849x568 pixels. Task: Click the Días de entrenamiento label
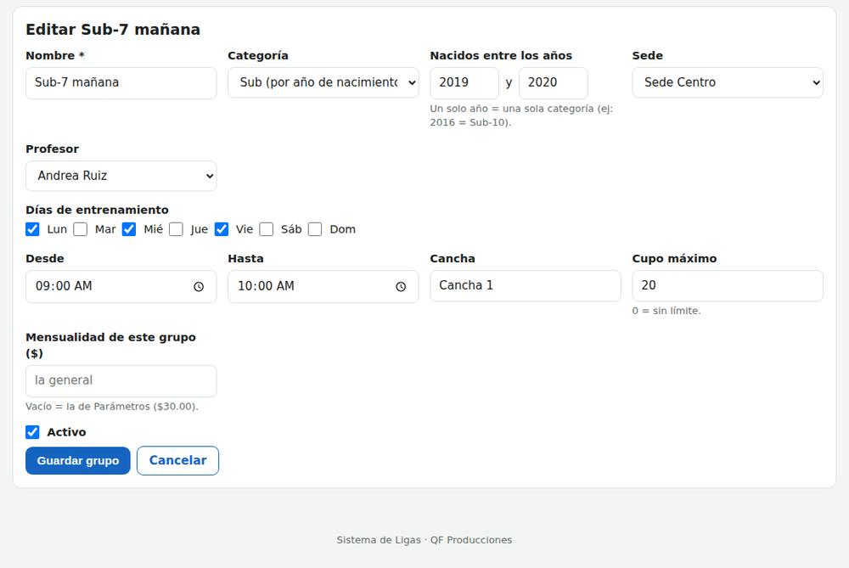coord(97,210)
